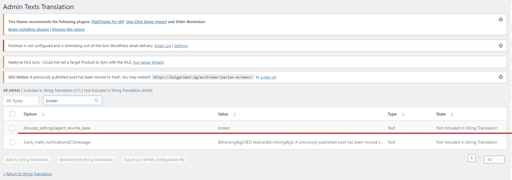Sort by State column arrows
The height and width of the screenshot is (180, 512).
tap(452, 114)
